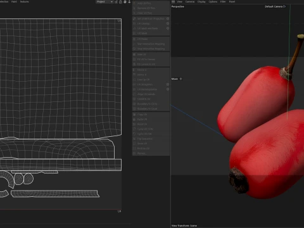Image resolution: width=304 pixels, height=228 pixels.
Task: Select Cycle UV CCW
Action: coord(151,129)
